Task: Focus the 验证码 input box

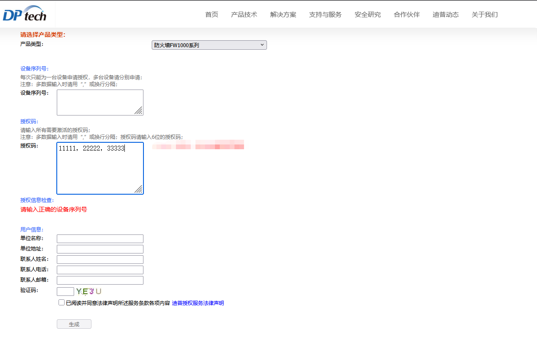Action: [65, 292]
